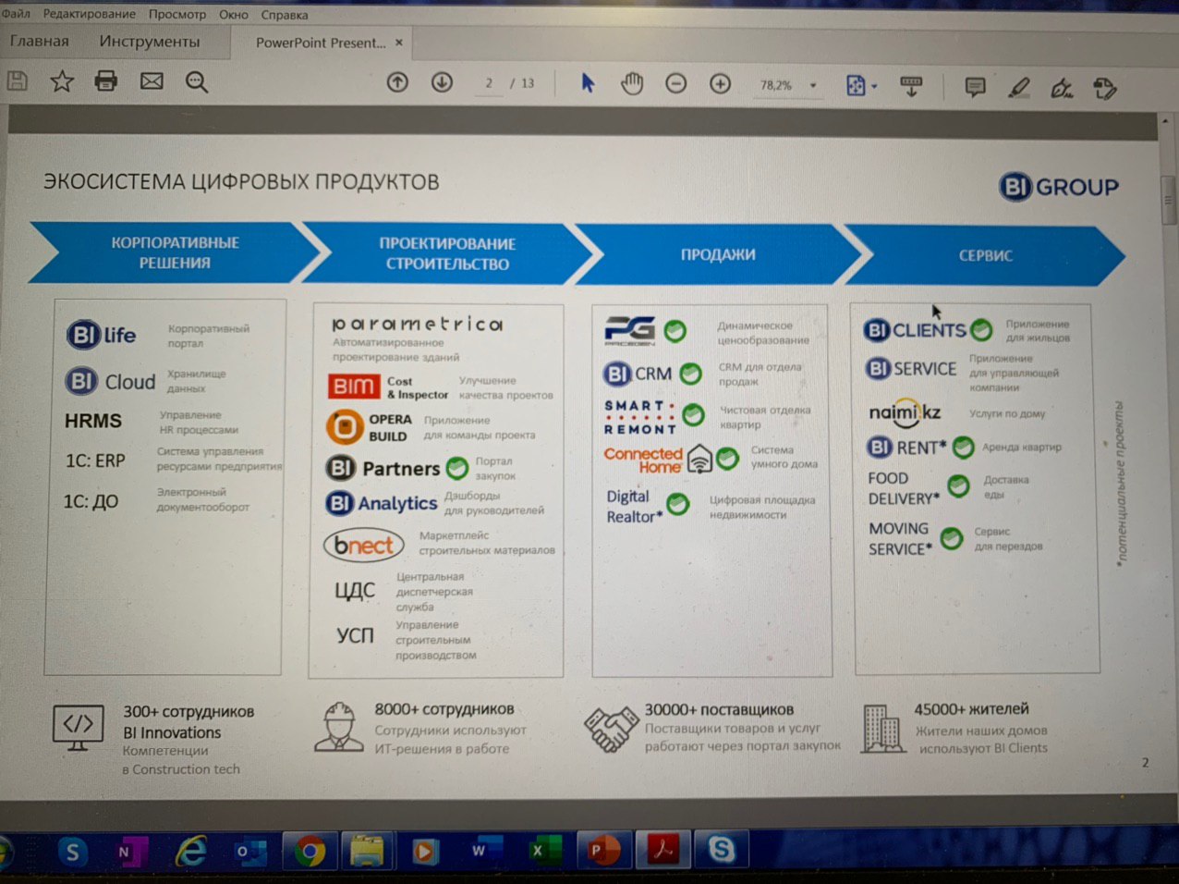Open the Справка menu
Viewport: 1179px width, 884px height.
pyautogui.click(x=285, y=15)
